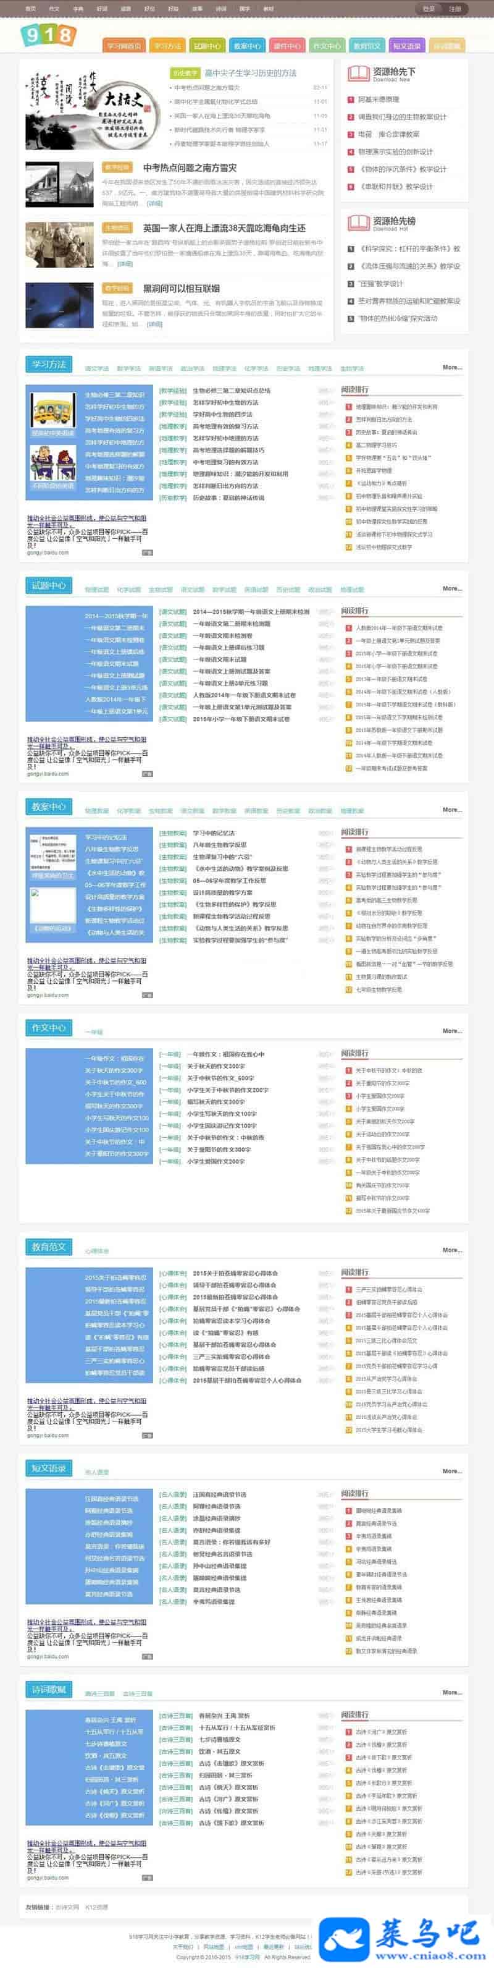Image resolution: width=494 pixels, height=1969 pixels.
Task: Open 七步诗曹植原文 poem link
Action: pyautogui.click(x=220, y=1740)
